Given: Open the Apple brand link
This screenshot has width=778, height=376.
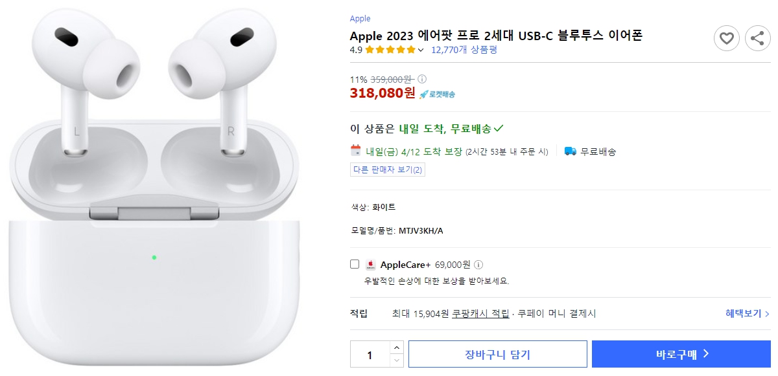Looking at the screenshot, I should pyautogui.click(x=360, y=18).
